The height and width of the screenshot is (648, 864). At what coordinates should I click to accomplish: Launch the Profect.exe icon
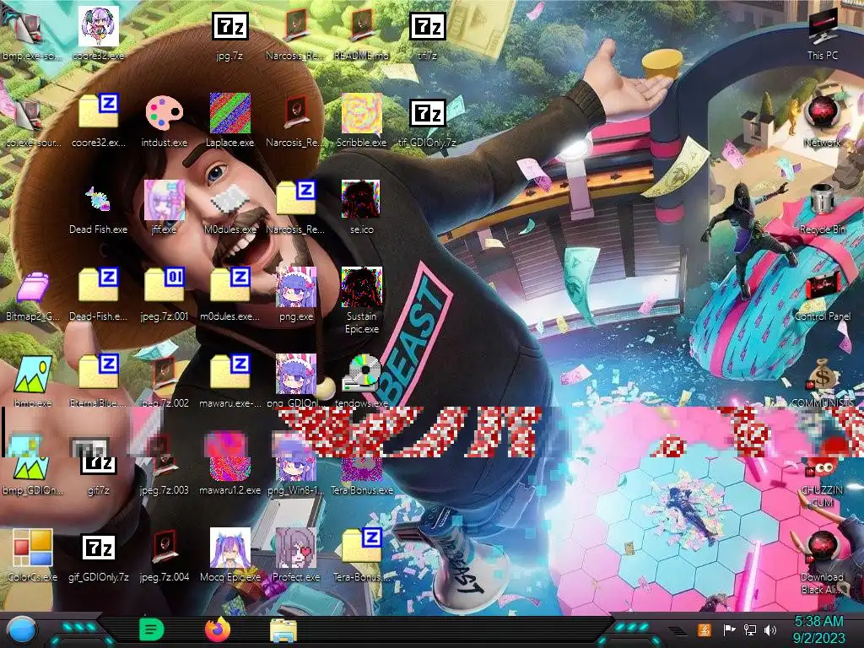point(296,548)
